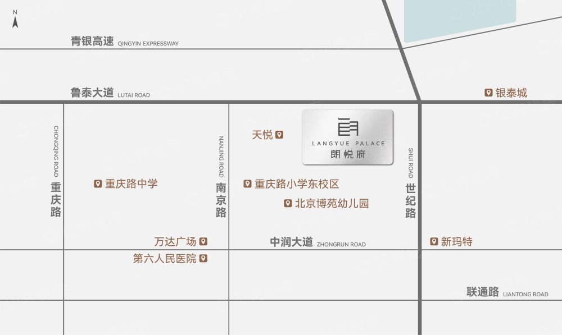Click the 第六人民医院 place name
This screenshot has height=335, width=562.
point(165,259)
